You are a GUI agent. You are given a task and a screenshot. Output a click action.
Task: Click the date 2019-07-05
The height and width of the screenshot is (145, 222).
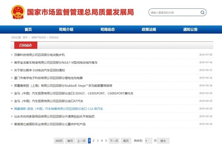206,55
